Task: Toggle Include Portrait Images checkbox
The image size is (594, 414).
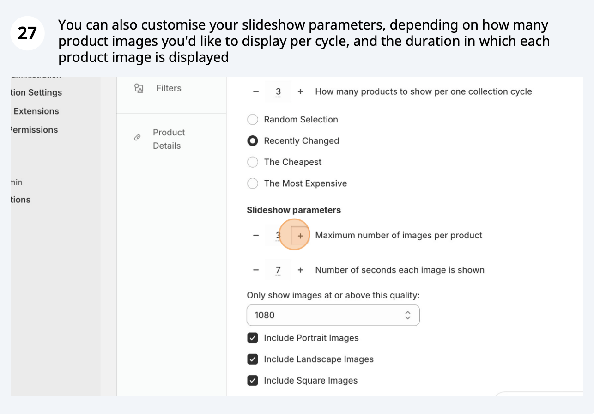Action: (x=253, y=338)
